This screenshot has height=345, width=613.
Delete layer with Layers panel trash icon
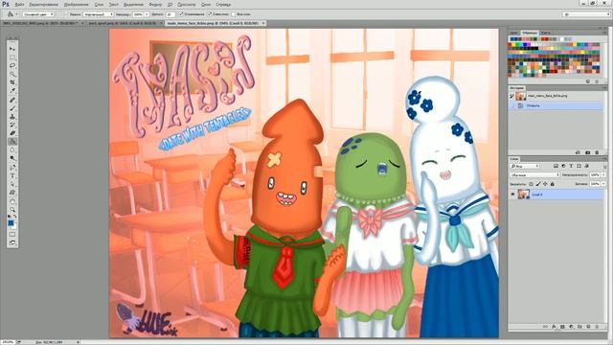coord(597,327)
